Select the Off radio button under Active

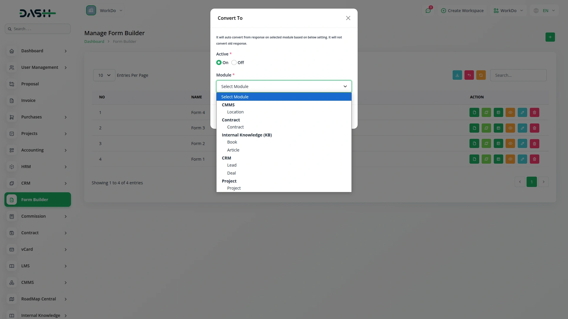[x=234, y=62]
